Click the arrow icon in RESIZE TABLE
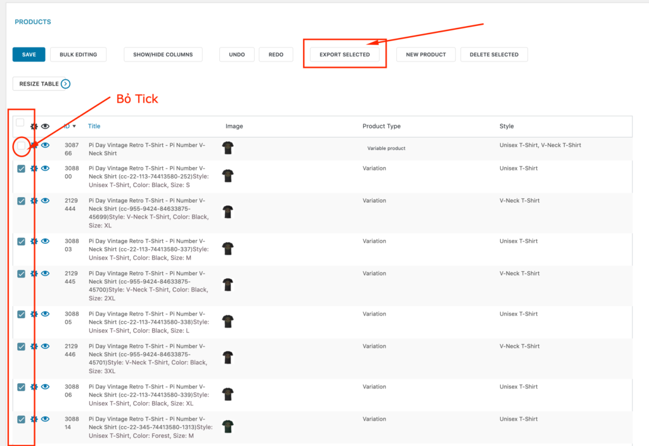649x446 pixels. pyautogui.click(x=65, y=84)
